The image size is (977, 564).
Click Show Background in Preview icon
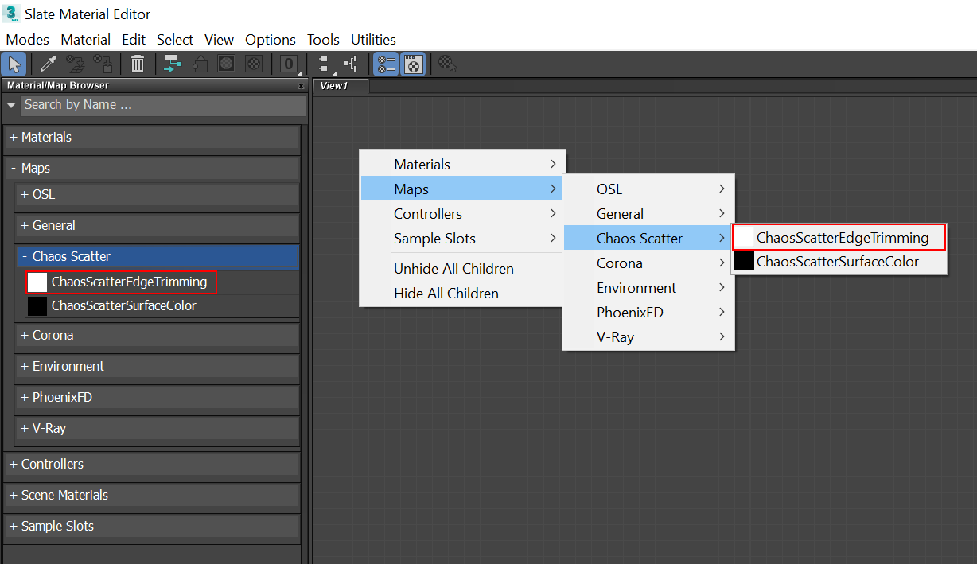(254, 64)
